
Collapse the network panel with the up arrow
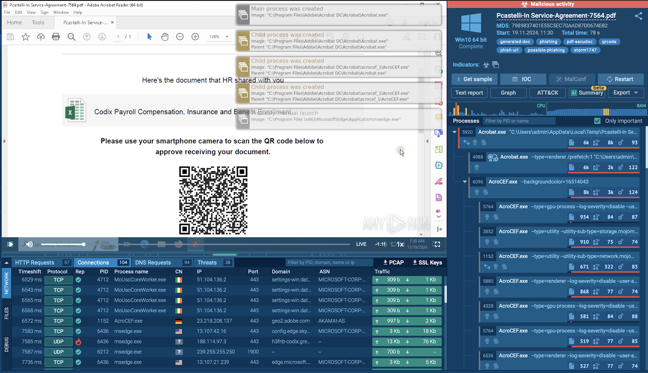[x=6, y=263]
